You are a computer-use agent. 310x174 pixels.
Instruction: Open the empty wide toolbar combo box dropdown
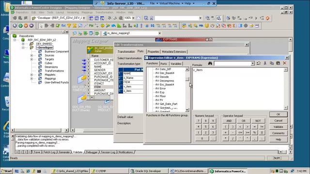click(x=200, y=18)
